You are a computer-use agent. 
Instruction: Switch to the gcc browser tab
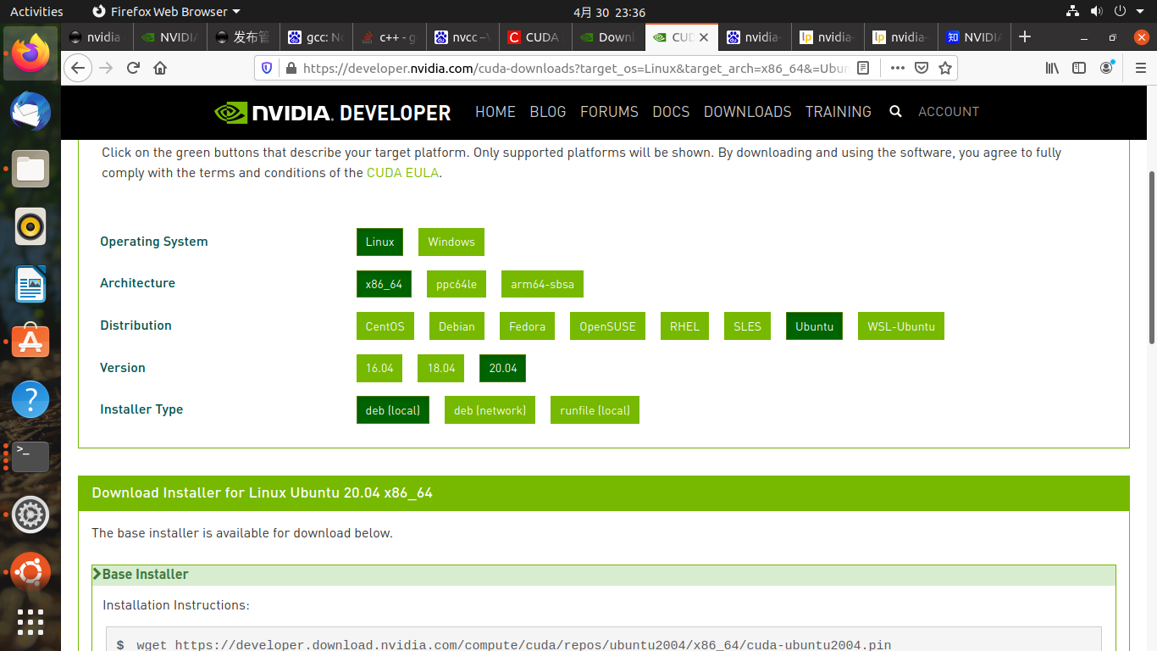pyautogui.click(x=316, y=37)
